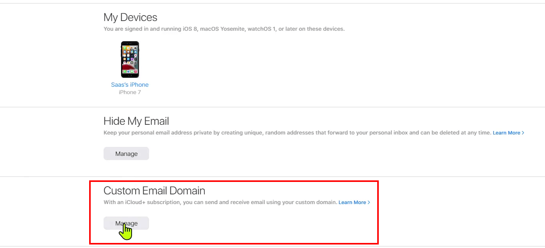Image resolution: width=545 pixels, height=248 pixels.
Task: Click the Hide My Email description text
Action: click(x=296, y=133)
